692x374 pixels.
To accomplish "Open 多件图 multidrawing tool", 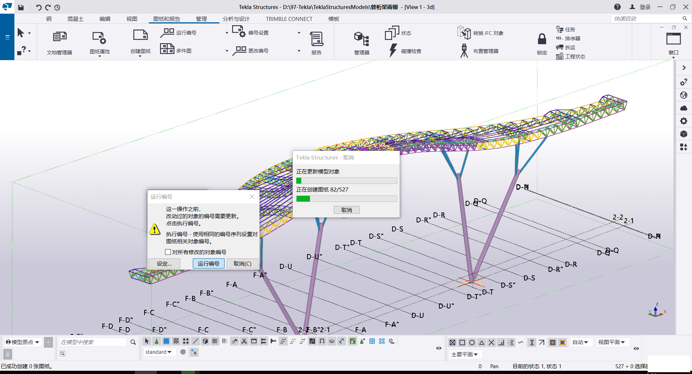I will coord(176,49).
